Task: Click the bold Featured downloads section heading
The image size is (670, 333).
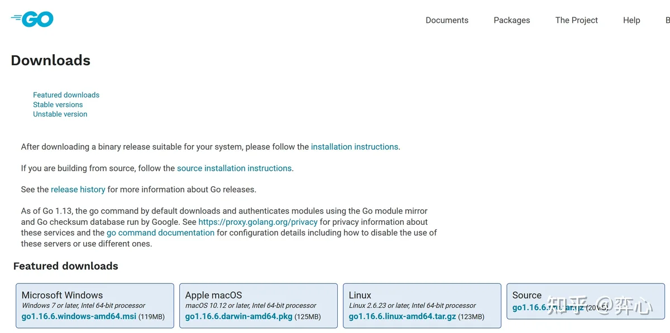Action: tap(65, 266)
